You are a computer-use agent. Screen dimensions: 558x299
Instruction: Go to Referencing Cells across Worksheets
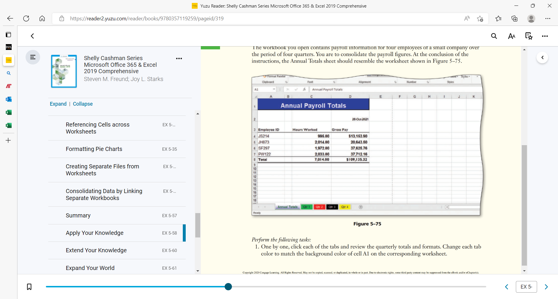(x=117, y=128)
